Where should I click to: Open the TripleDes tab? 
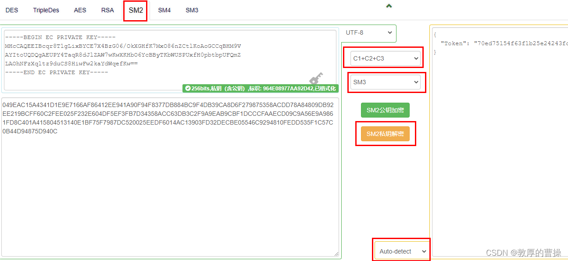click(x=46, y=10)
